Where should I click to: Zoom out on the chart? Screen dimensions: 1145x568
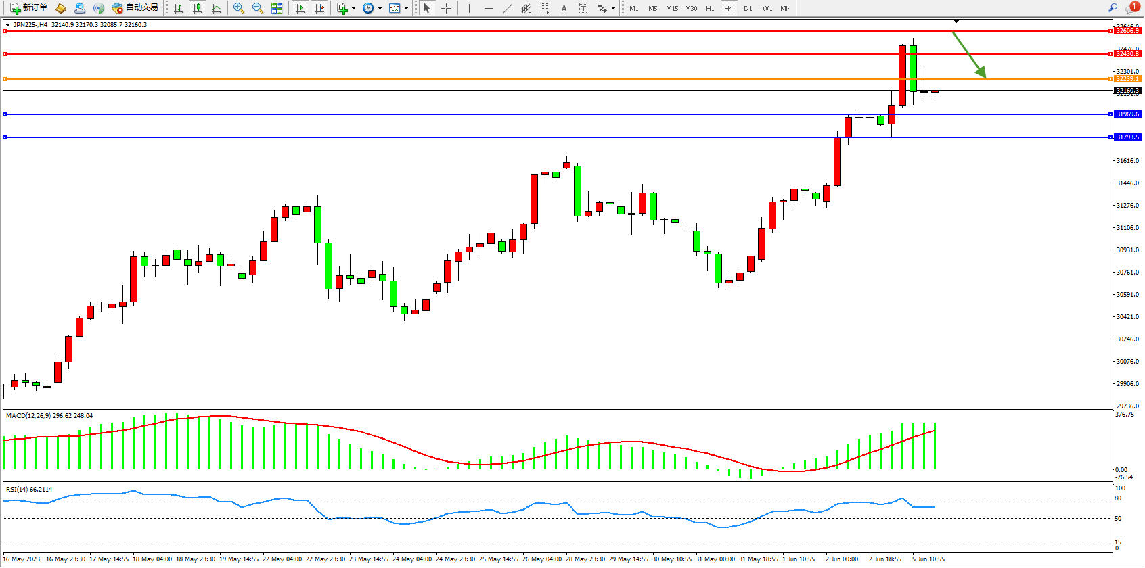click(x=258, y=8)
